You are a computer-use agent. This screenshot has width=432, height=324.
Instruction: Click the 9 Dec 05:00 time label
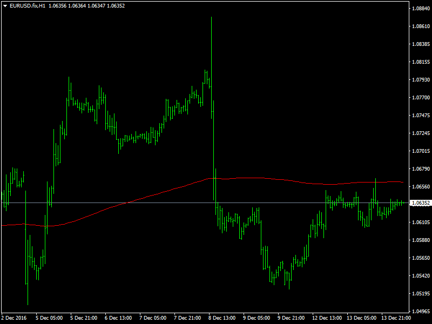[256, 318]
